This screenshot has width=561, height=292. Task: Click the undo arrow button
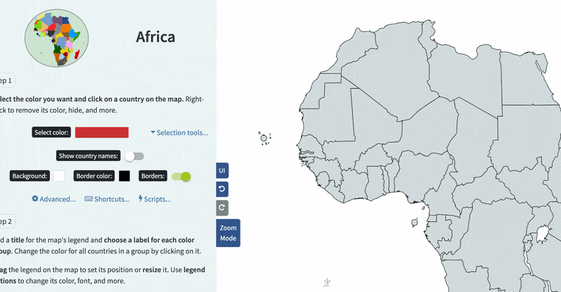pyautogui.click(x=222, y=189)
